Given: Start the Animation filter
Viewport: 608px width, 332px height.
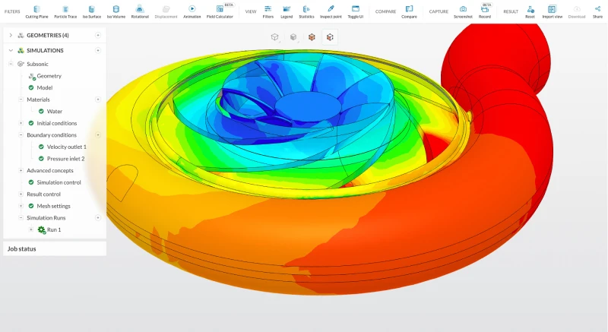Looking at the screenshot, I should click(192, 12).
